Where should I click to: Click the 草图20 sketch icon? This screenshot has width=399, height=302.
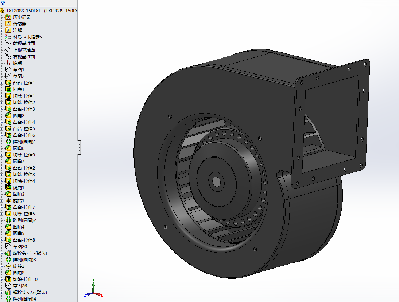[8, 246]
